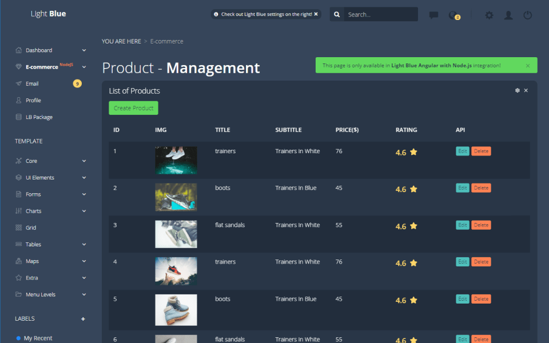Viewport: 549px width, 343px height.
Task: Open the Email sidebar item
Action: 32,83
